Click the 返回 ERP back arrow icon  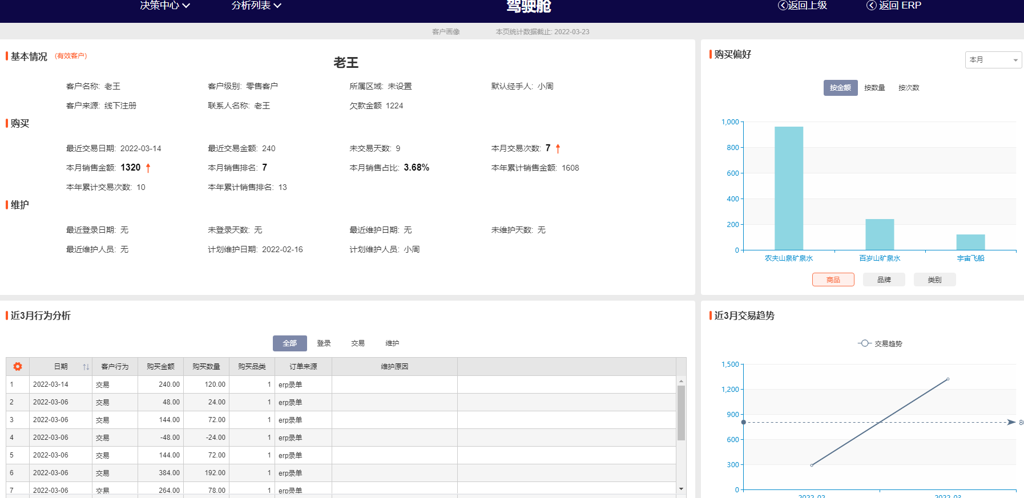coord(871,5)
